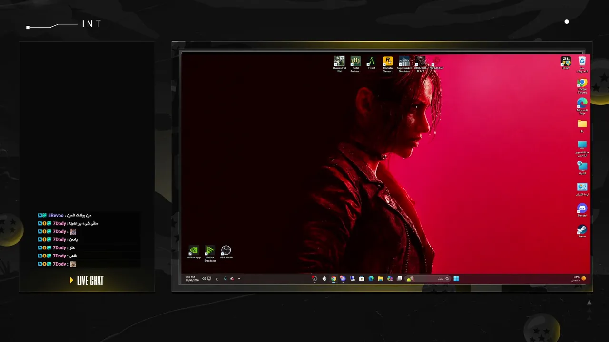
Task: Open Google Chrome from the taskbar
Action: coord(334,279)
